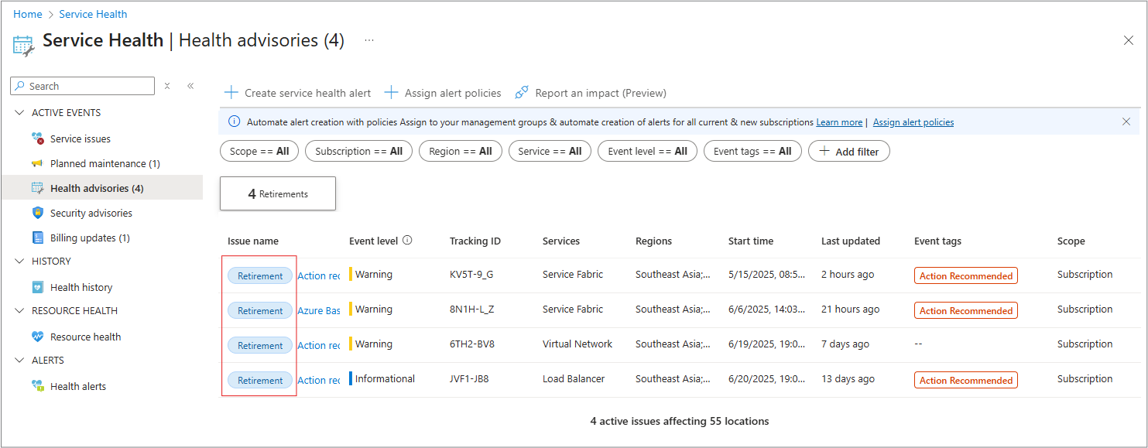Select Health advisories in the sidebar
This screenshot has width=1148, height=448.
tap(96, 189)
